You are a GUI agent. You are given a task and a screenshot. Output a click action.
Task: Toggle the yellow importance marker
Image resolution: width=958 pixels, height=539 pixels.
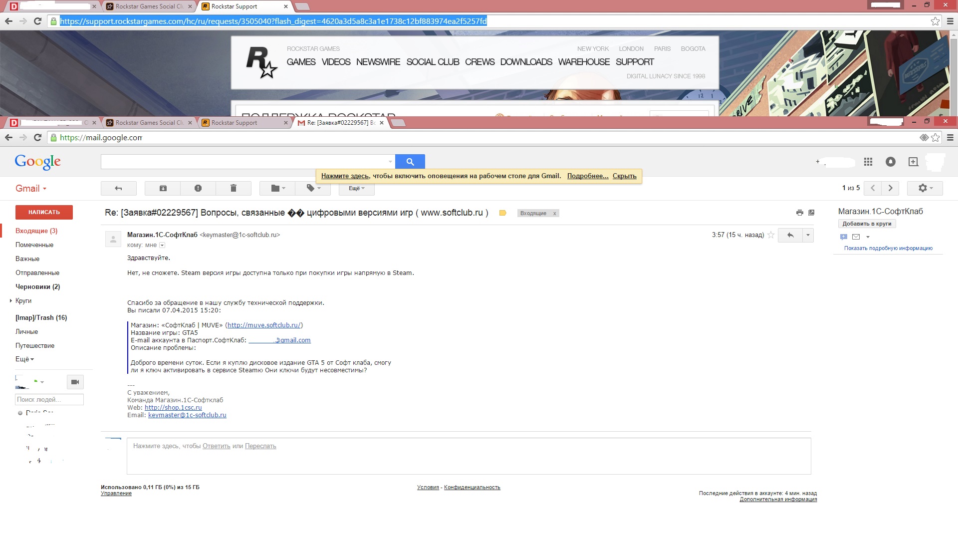pos(502,213)
